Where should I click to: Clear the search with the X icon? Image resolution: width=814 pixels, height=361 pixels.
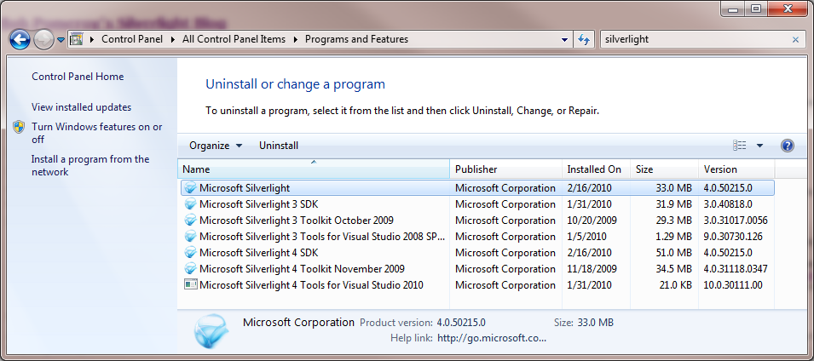click(795, 39)
